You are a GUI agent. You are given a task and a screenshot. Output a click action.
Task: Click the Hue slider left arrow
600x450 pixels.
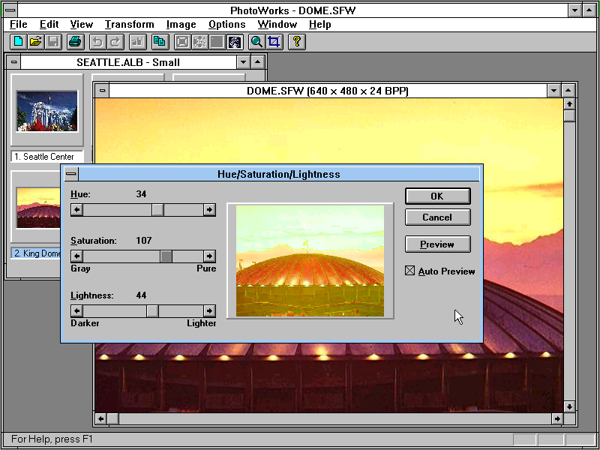tap(77, 210)
